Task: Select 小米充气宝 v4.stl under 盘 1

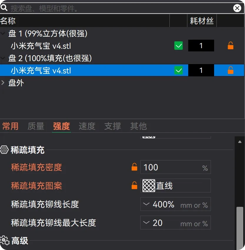Action: pos(41,46)
